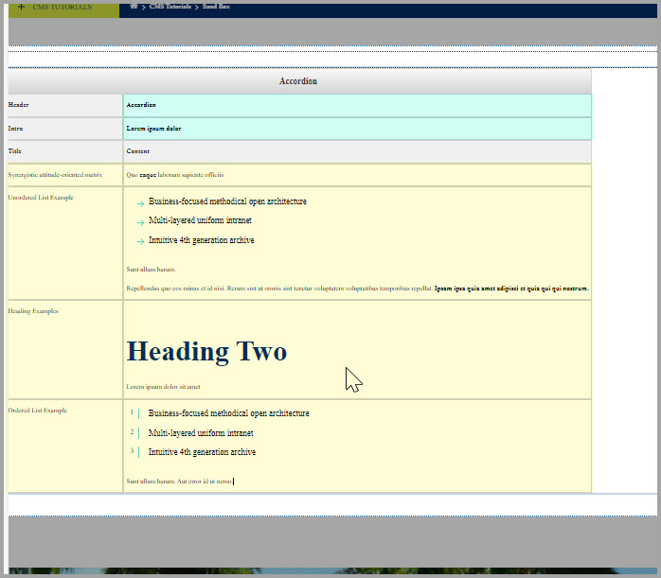Select the Heading Examples title cell
The width and height of the screenshot is (661, 578).
pyautogui.click(x=65, y=350)
